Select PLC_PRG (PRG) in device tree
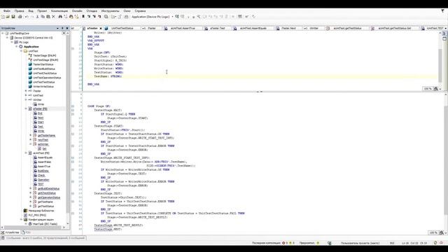This screenshot has height=252, width=448. point(37,215)
